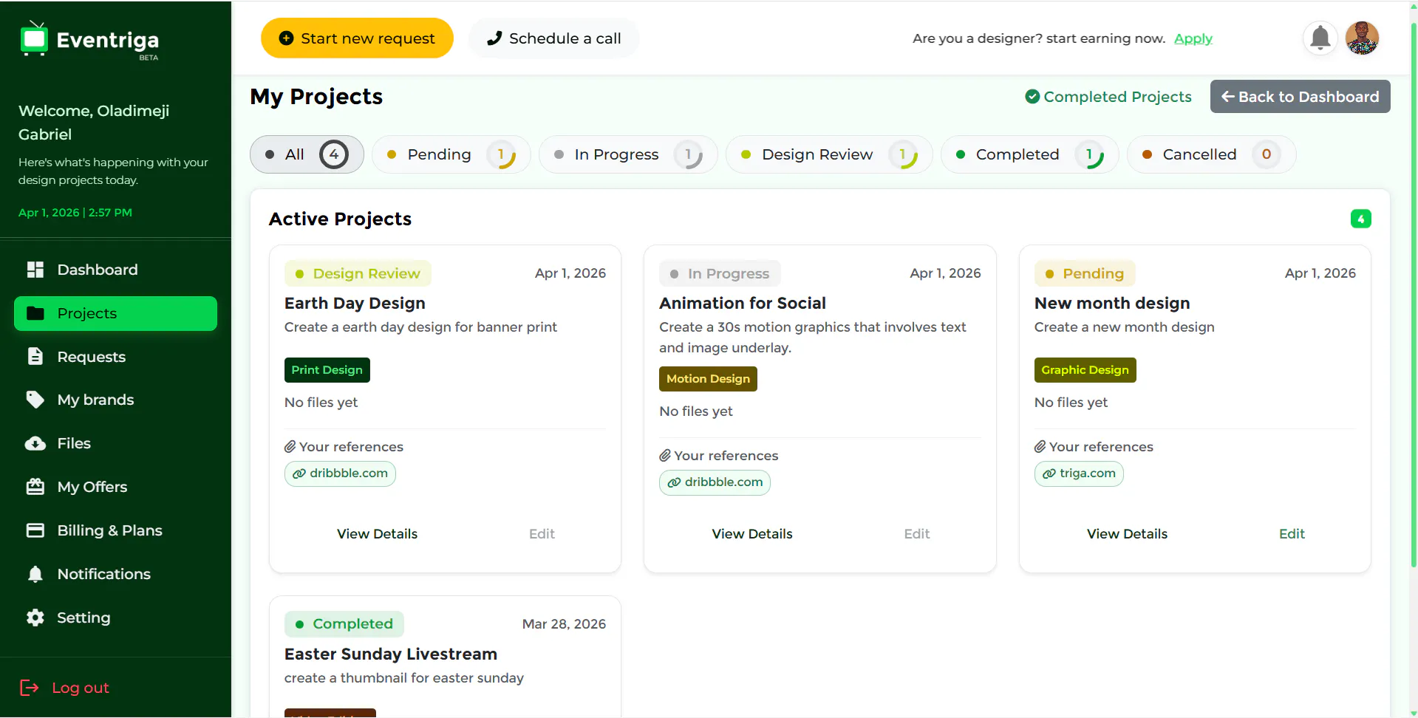The image size is (1418, 718).
Task: Click the My Offers gift icon
Action: pos(35,487)
